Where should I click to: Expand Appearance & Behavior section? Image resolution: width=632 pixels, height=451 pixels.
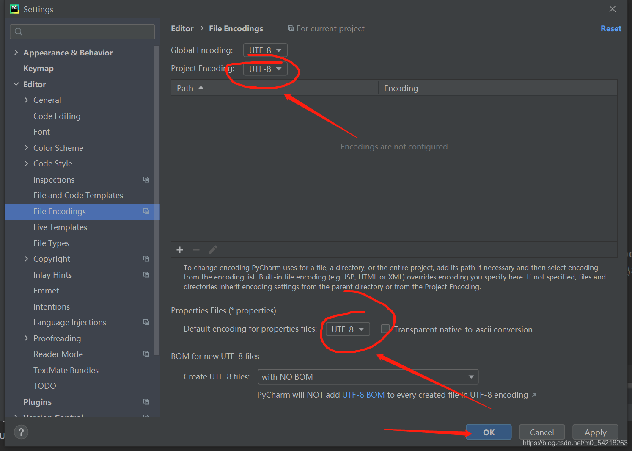16,53
